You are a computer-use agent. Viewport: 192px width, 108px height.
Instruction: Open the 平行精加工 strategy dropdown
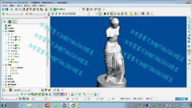point(79,9)
